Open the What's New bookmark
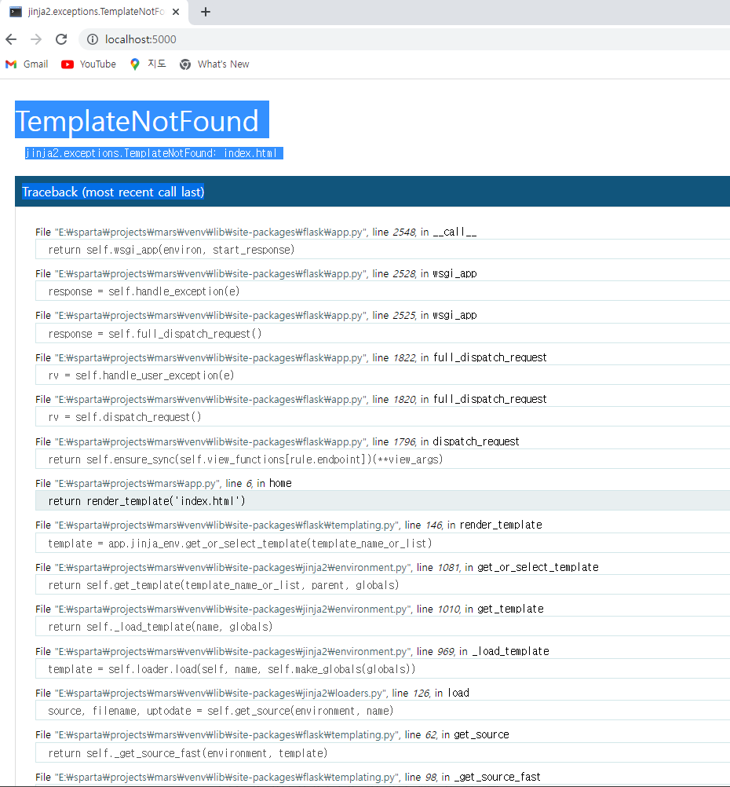The image size is (730, 787). pos(215,64)
